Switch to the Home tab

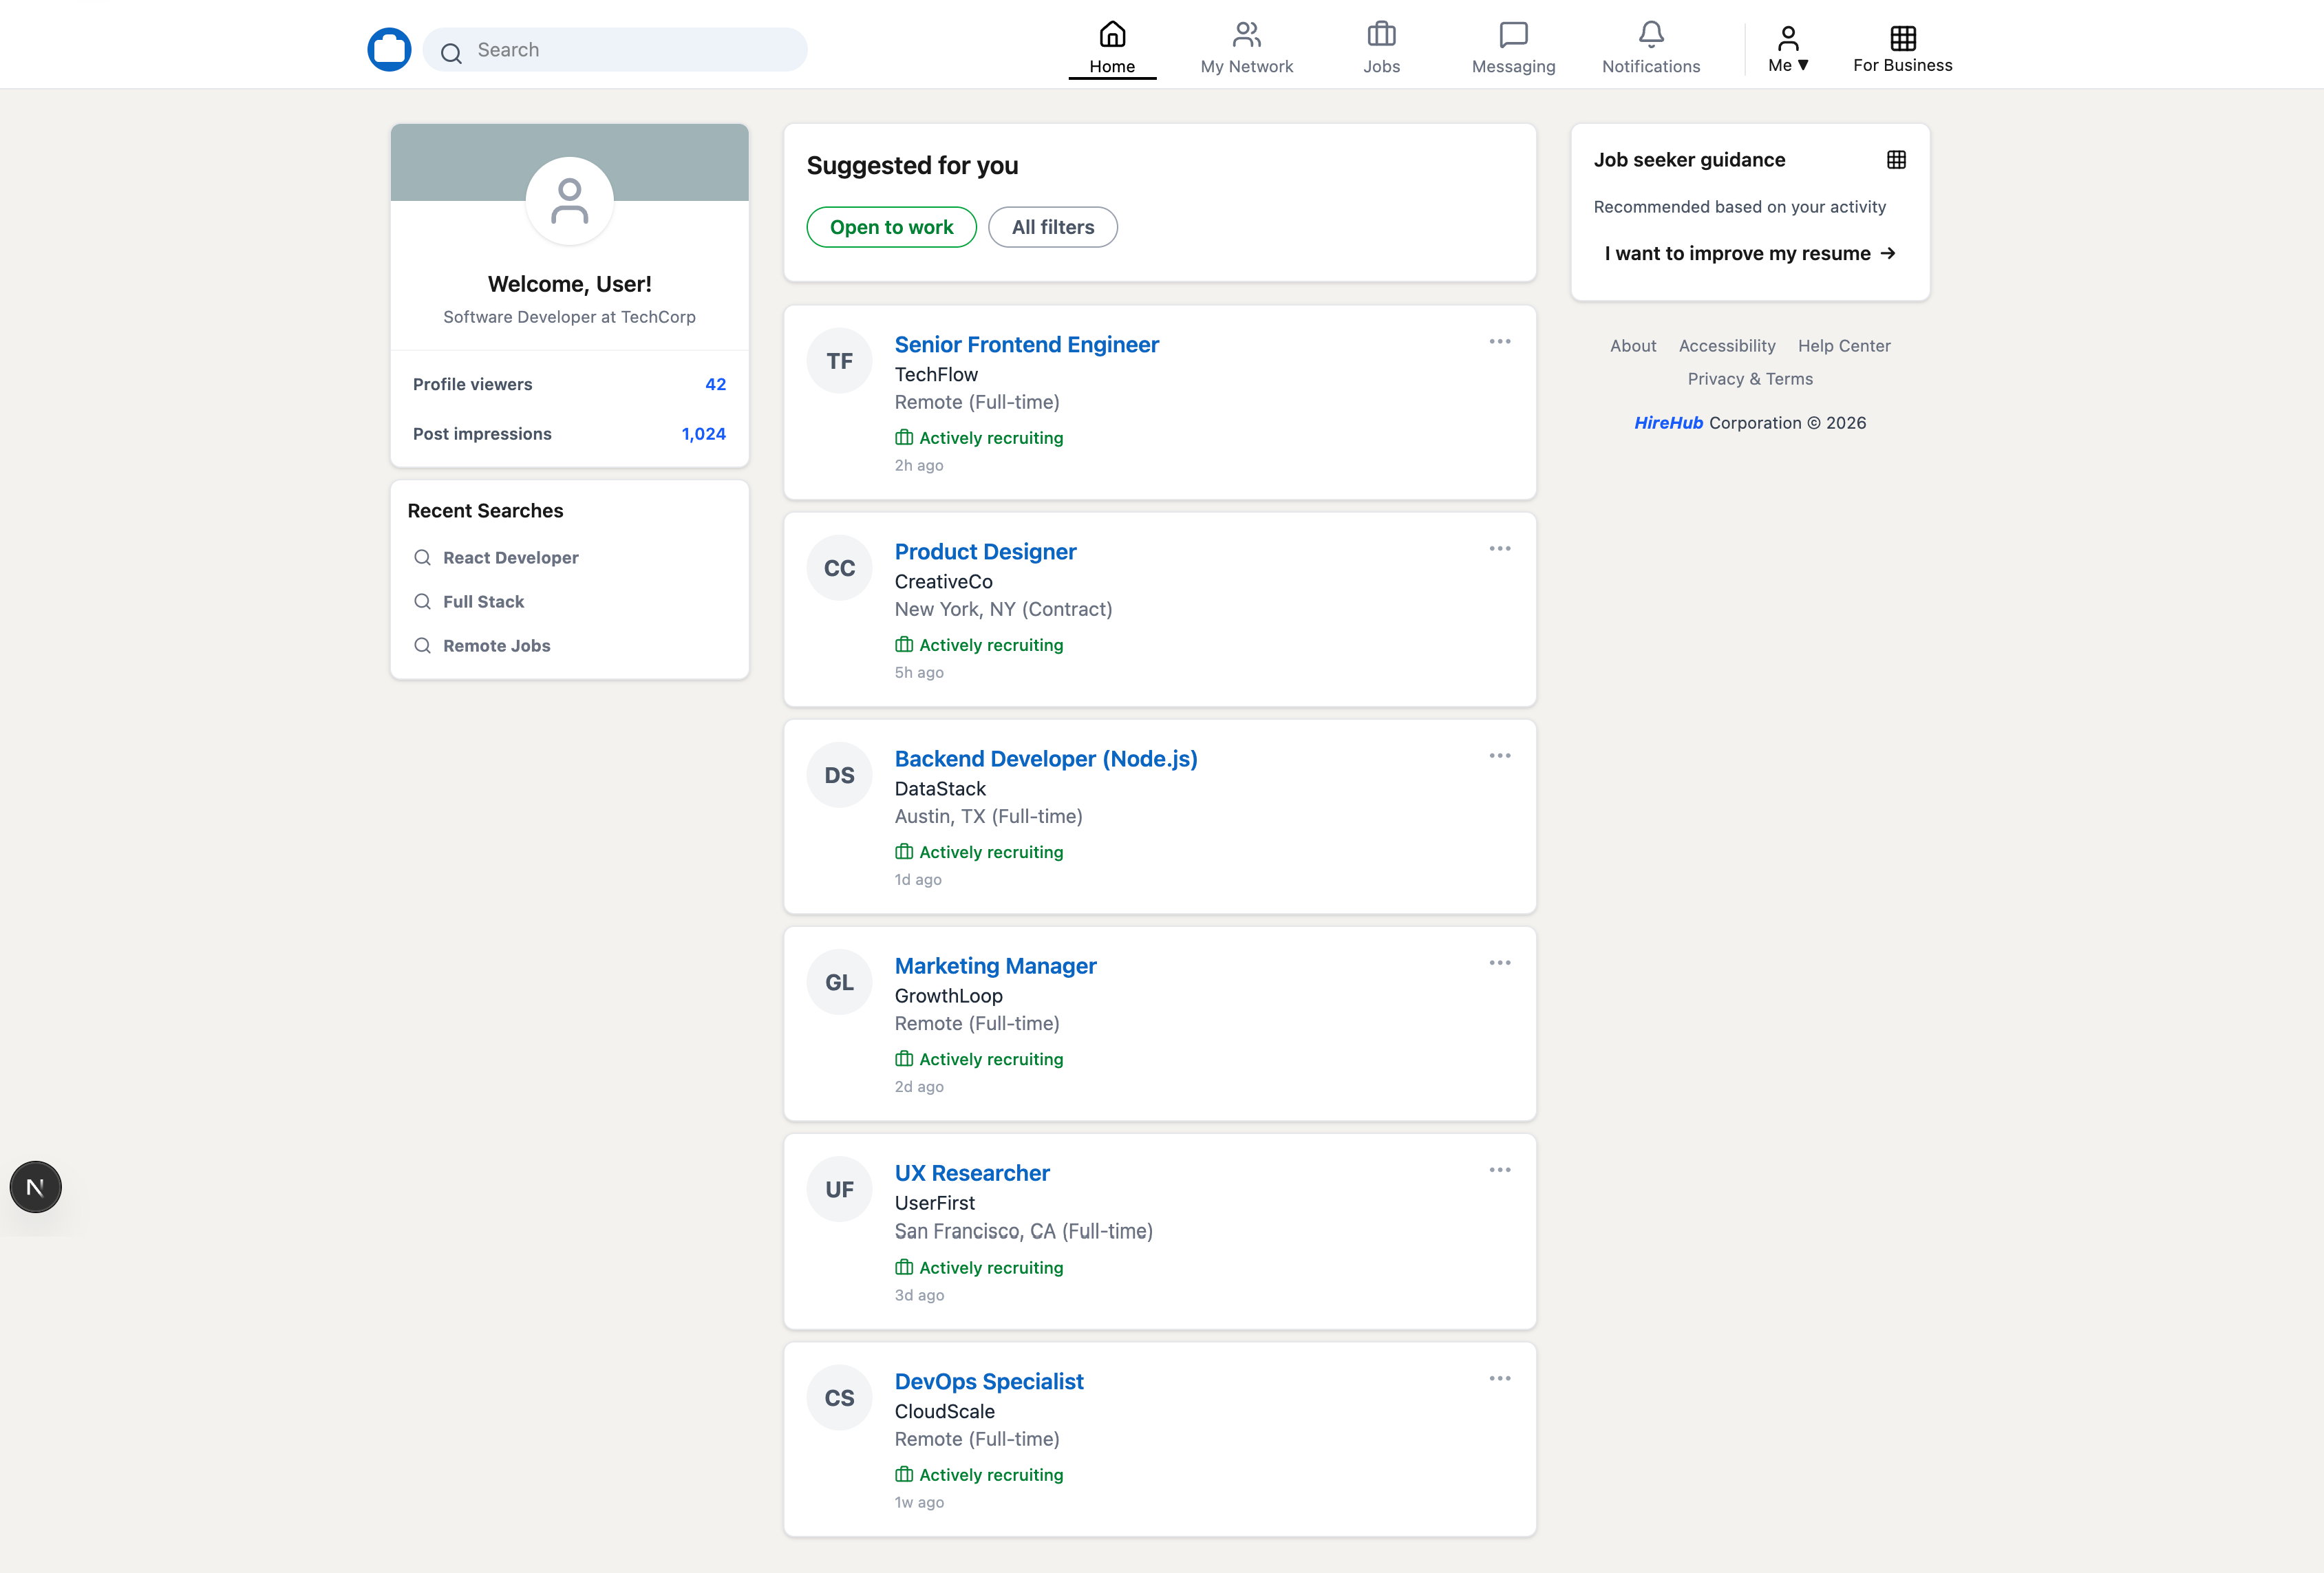point(1112,44)
